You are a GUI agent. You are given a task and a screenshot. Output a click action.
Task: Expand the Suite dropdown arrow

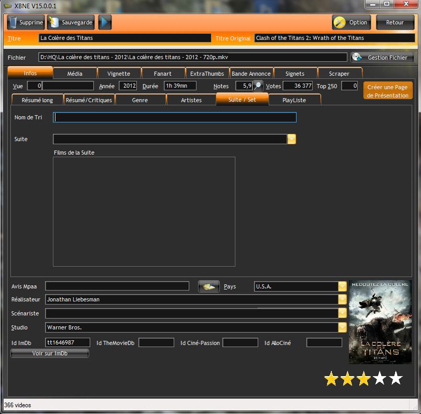point(291,139)
